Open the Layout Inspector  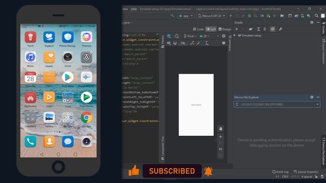tap(306, 172)
